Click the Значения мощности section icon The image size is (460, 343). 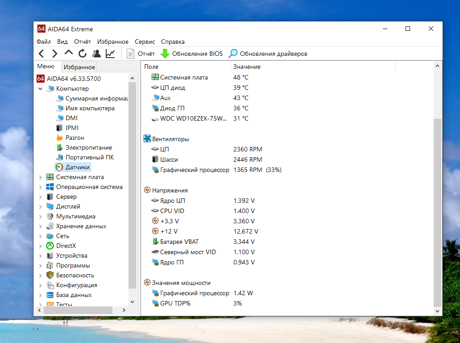click(147, 283)
